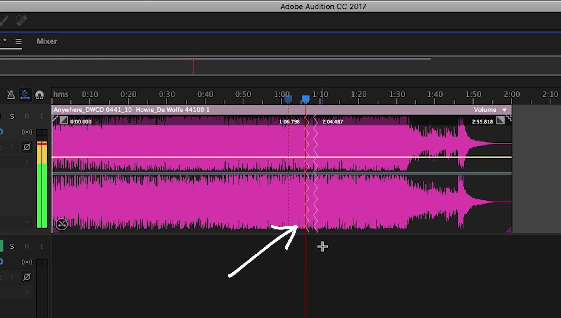Solo the first track

tap(12, 116)
